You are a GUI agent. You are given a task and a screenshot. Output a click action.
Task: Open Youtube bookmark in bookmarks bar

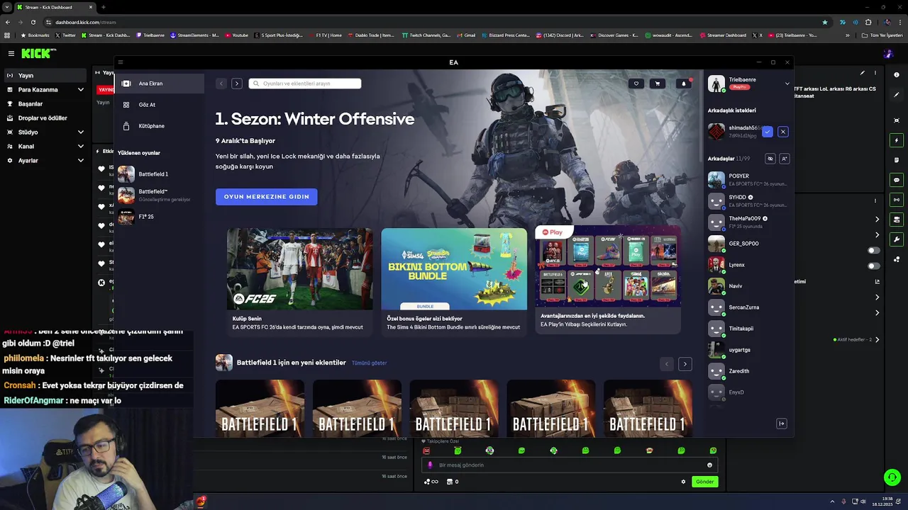pos(237,35)
